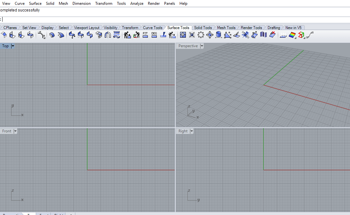Open the Analyze menu

pyautogui.click(x=137, y=3)
